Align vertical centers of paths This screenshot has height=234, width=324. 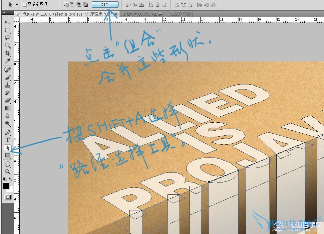(135, 5)
